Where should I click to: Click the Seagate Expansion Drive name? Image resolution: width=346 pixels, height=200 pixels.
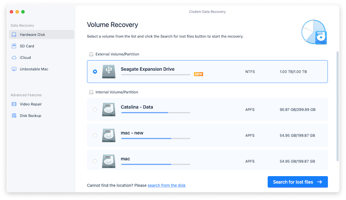[147, 69]
